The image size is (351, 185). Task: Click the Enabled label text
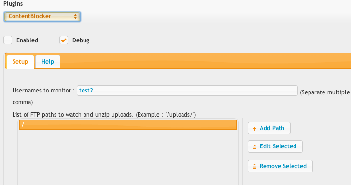28,40
